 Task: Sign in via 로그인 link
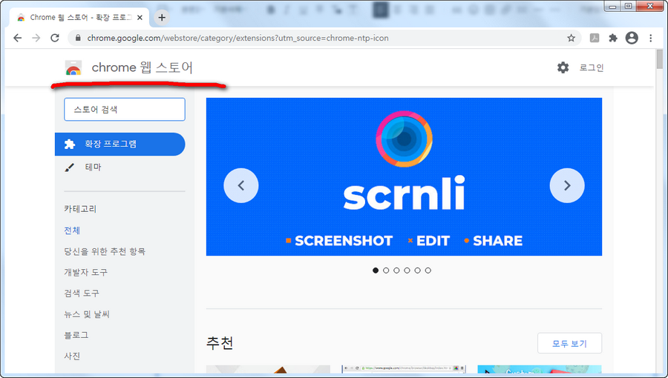592,67
